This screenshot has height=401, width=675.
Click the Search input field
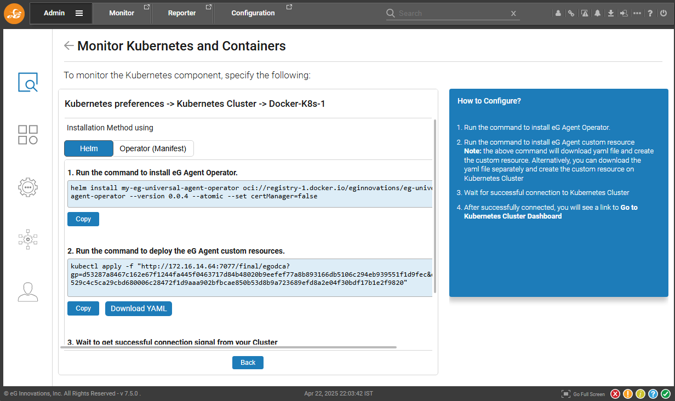pos(453,13)
